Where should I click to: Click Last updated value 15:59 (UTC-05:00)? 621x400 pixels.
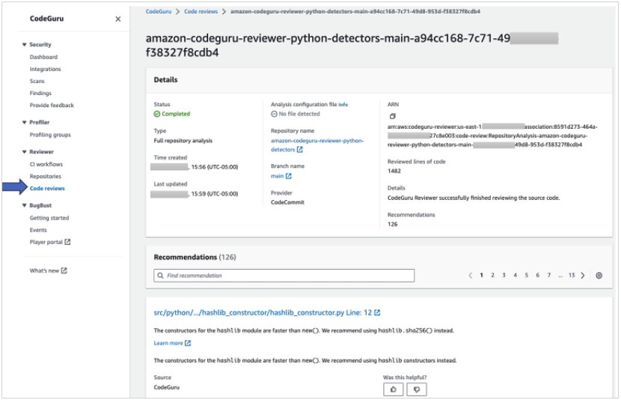click(x=215, y=194)
